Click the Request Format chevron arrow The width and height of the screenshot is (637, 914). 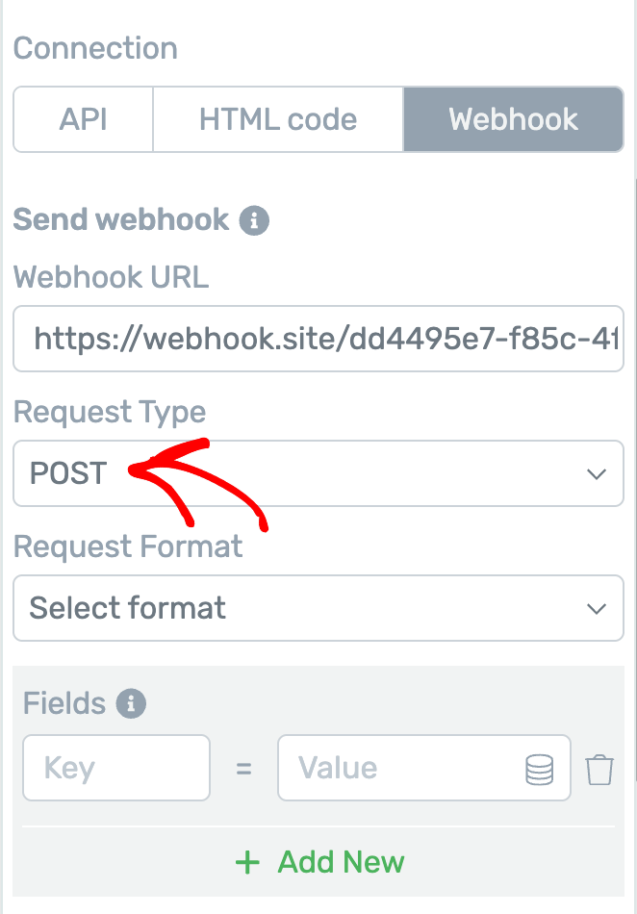tap(597, 608)
